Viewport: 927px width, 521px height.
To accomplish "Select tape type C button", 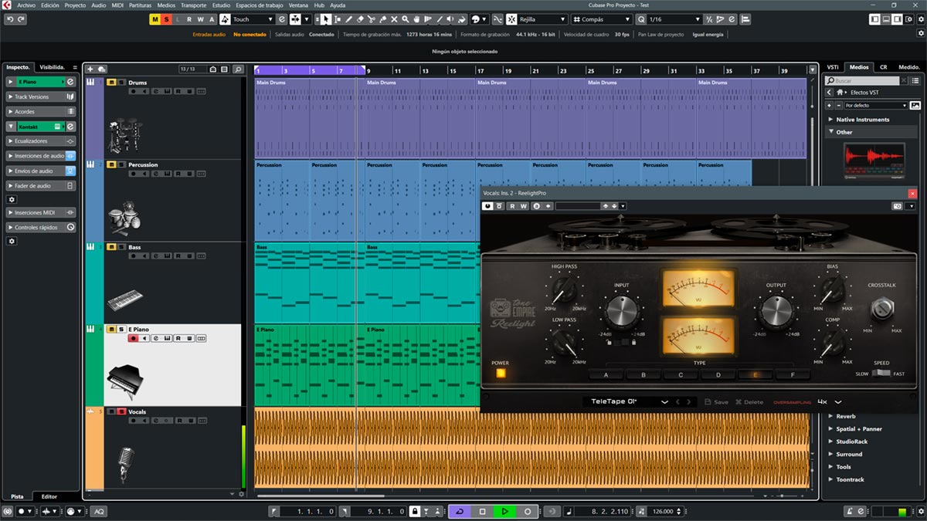I will 681,375.
